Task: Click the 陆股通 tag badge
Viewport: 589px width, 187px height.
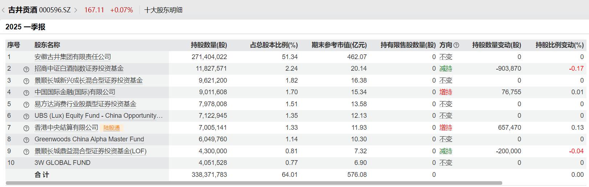Action: (x=111, y=128)
